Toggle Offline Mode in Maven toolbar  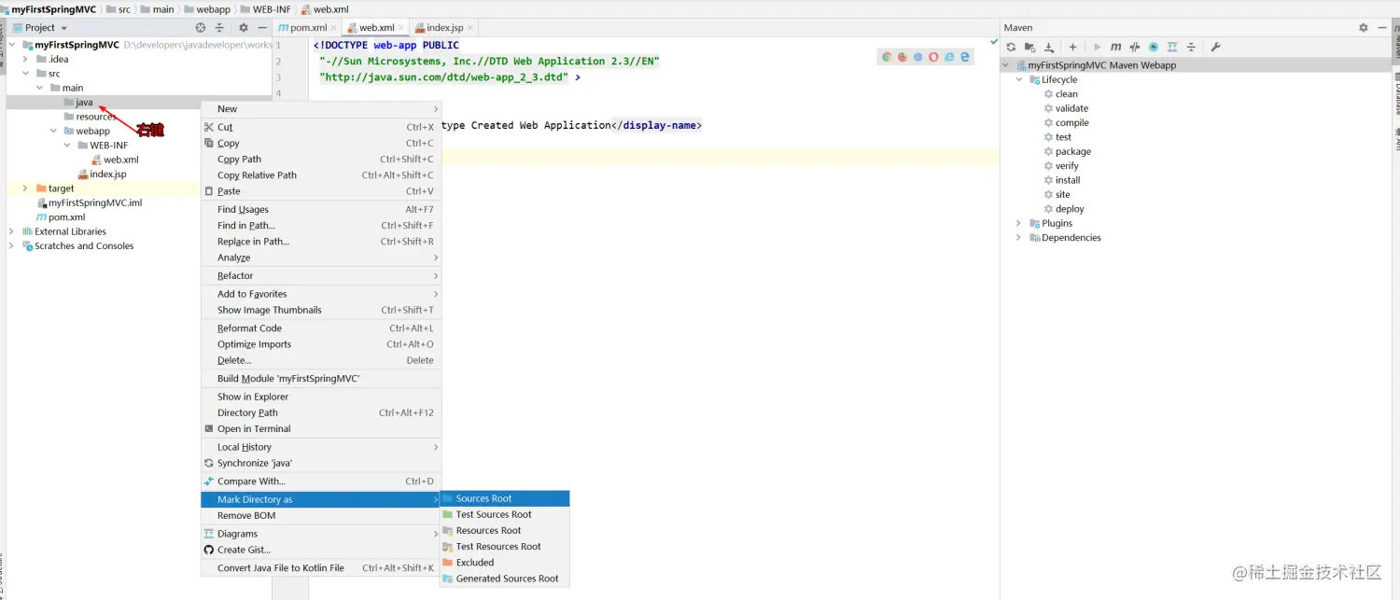[1135, 47]
